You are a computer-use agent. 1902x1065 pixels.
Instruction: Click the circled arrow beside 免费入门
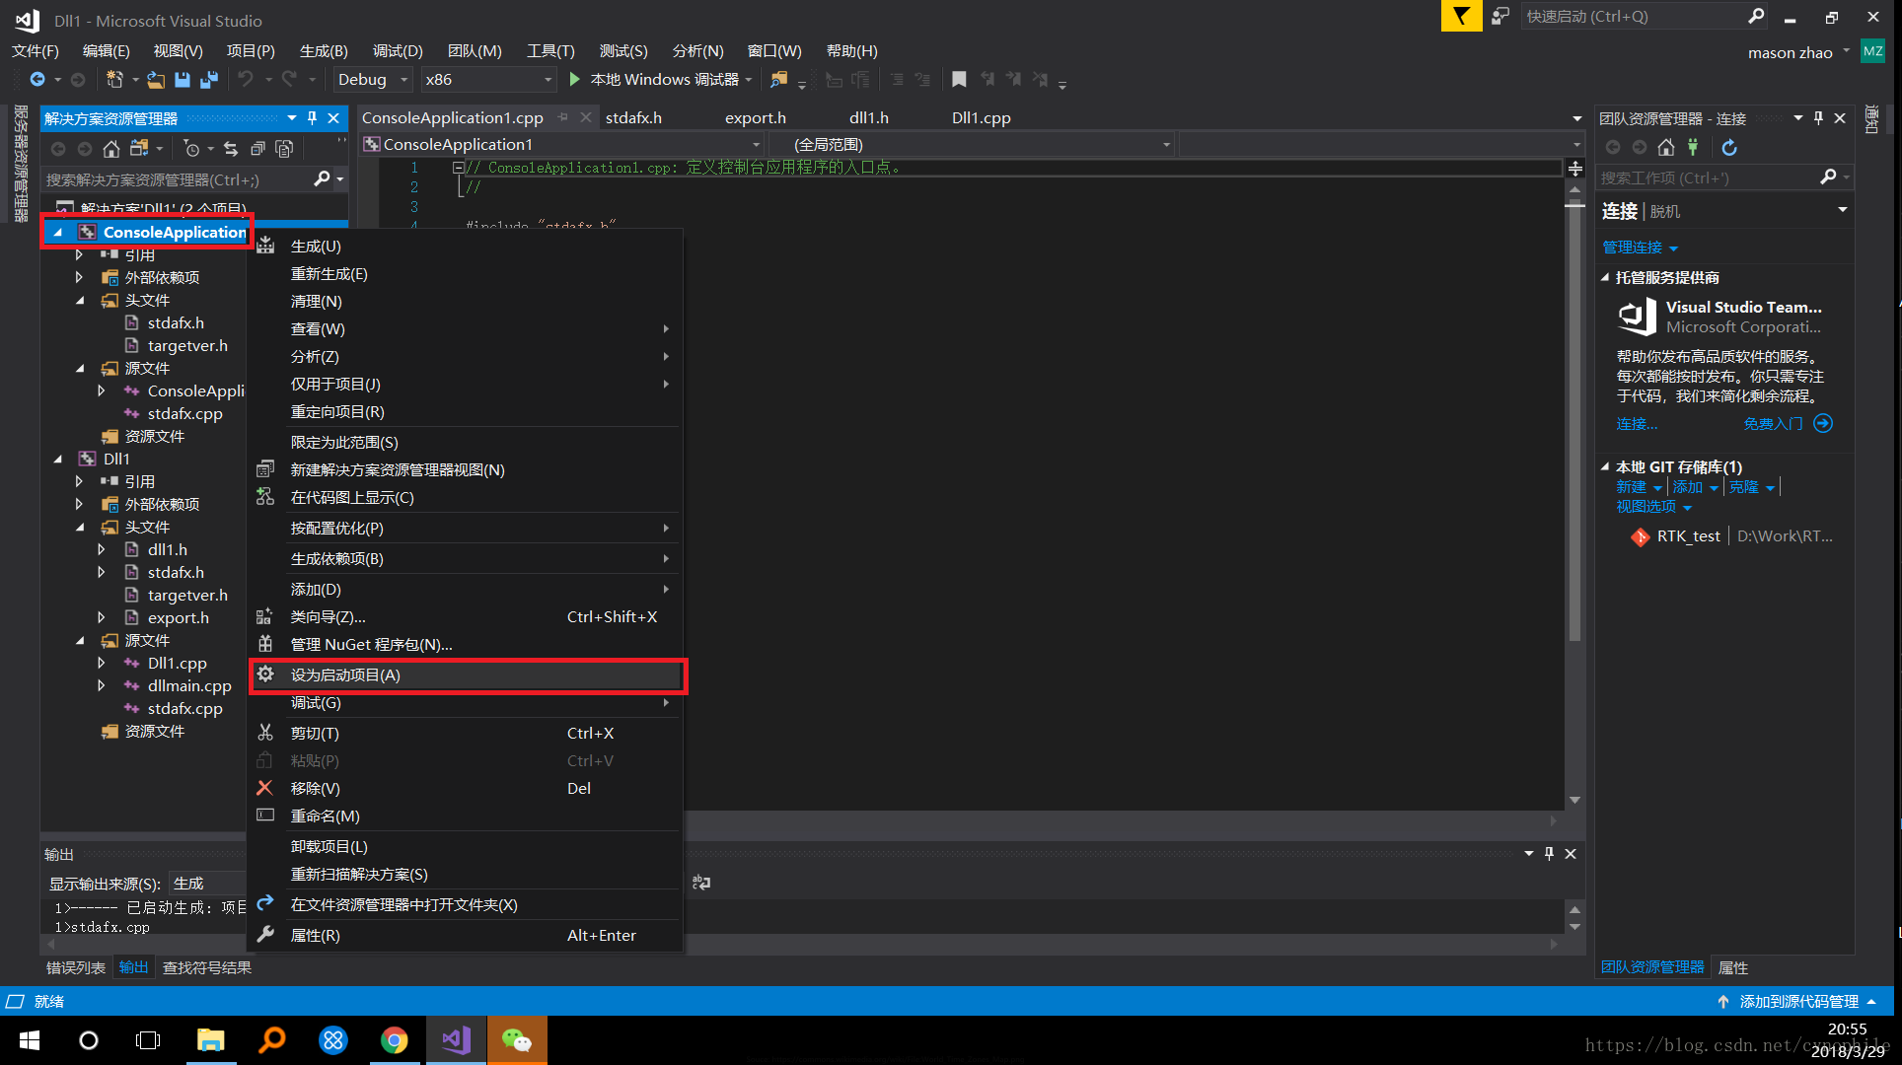click(x=1823, y=424)
